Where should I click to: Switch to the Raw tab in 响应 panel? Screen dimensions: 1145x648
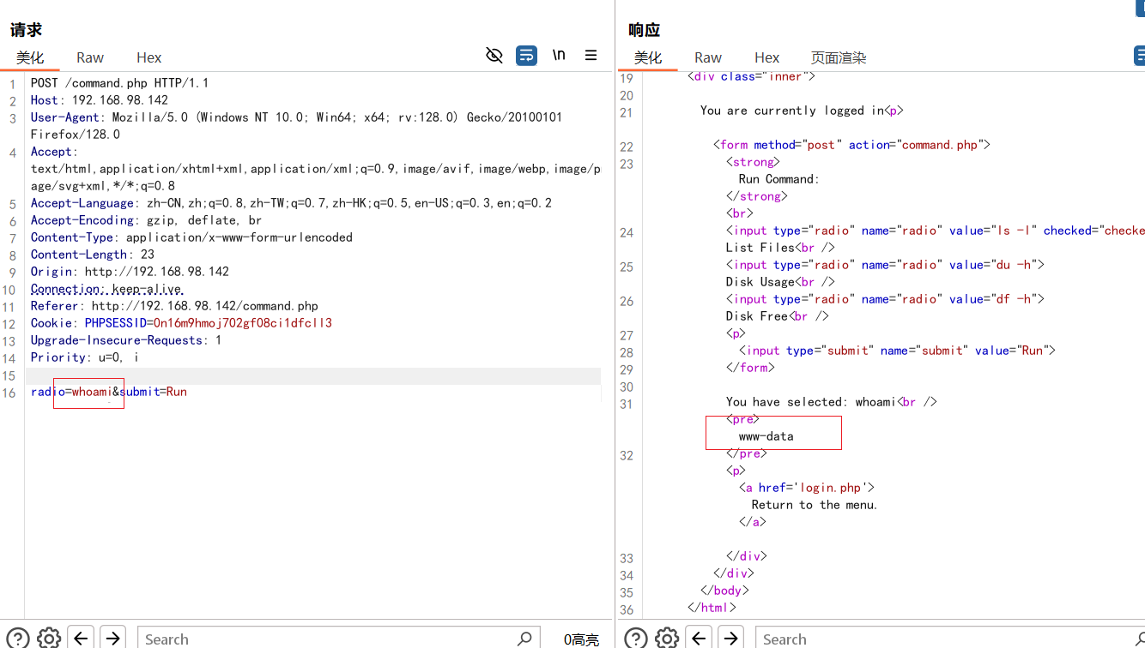pyautogui.click(x=708, y=57)
